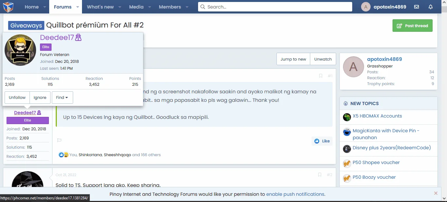Open the Disney plus 2years(RedeemCode) topic
The image size is (447, 202).
pos(392,148)
